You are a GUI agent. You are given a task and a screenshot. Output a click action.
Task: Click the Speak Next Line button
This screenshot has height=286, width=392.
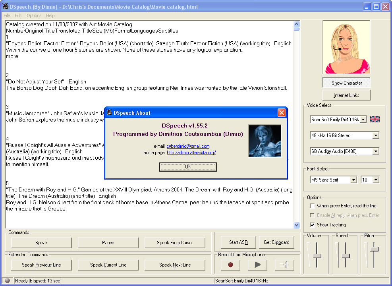tap(175, 265)
